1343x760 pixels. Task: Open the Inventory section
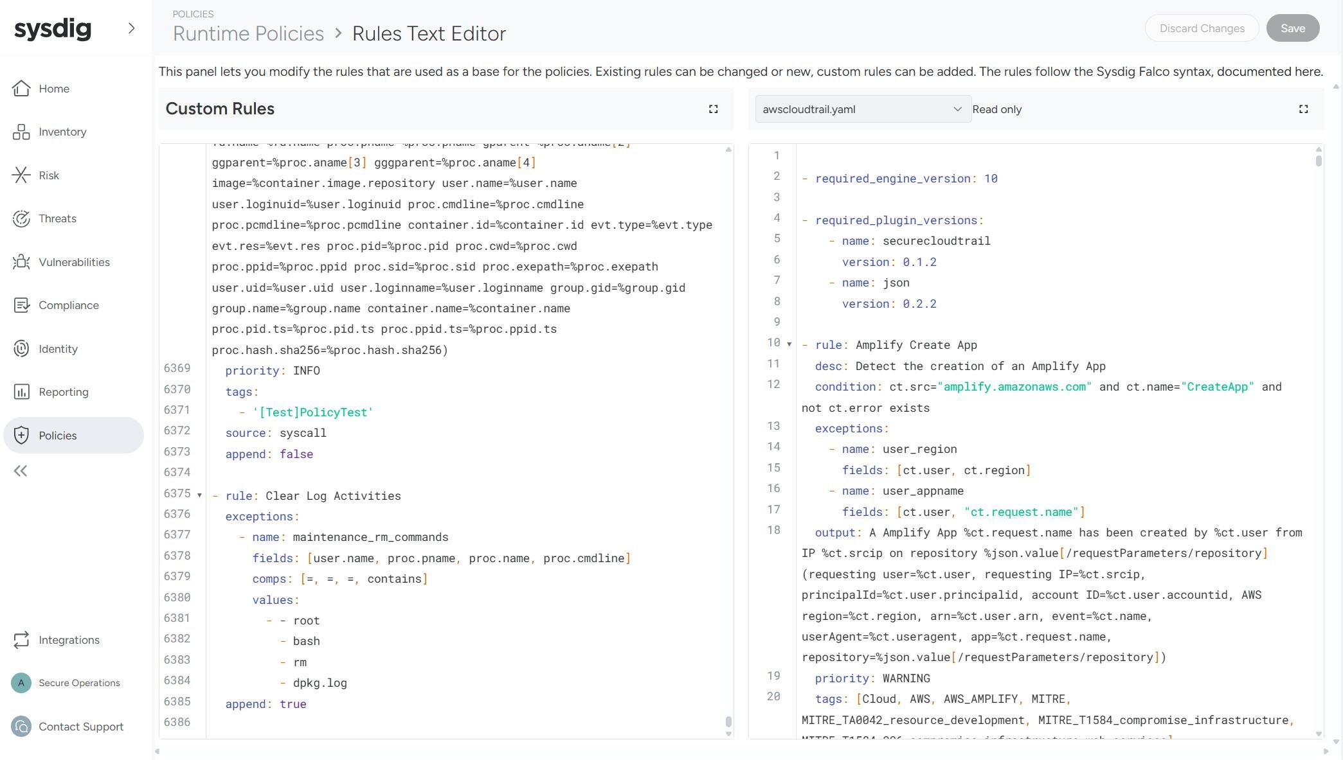[62, 132]
